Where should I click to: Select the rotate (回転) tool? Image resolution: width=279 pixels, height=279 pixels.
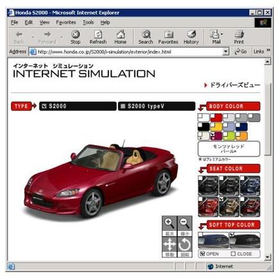click(x=185, y=247)
